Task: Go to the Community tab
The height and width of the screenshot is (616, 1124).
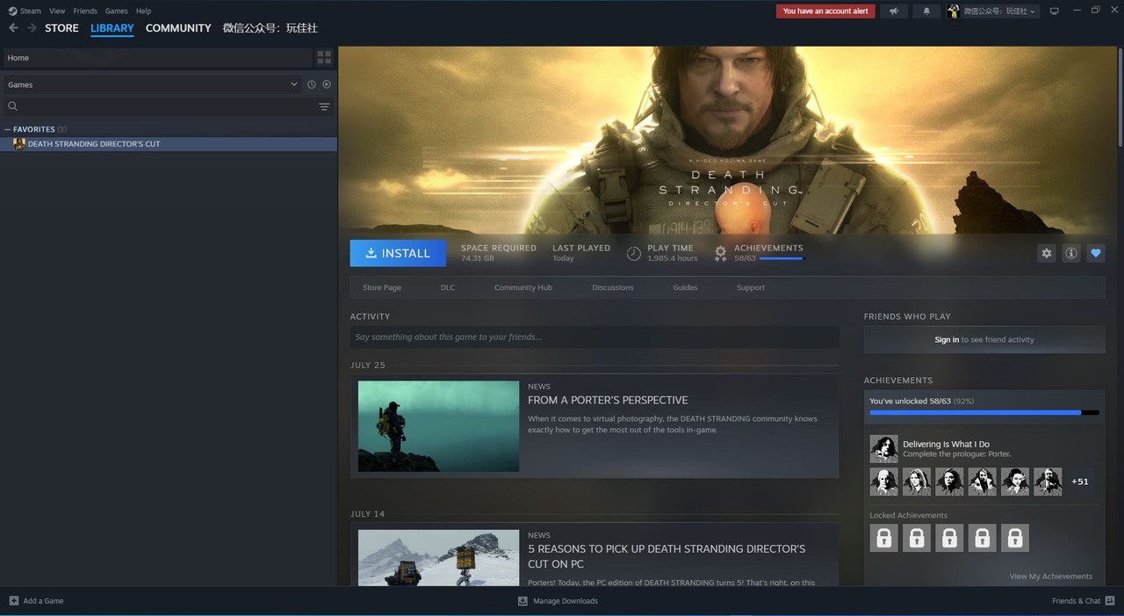Action: pyautogui.click(x=178, y=28)
